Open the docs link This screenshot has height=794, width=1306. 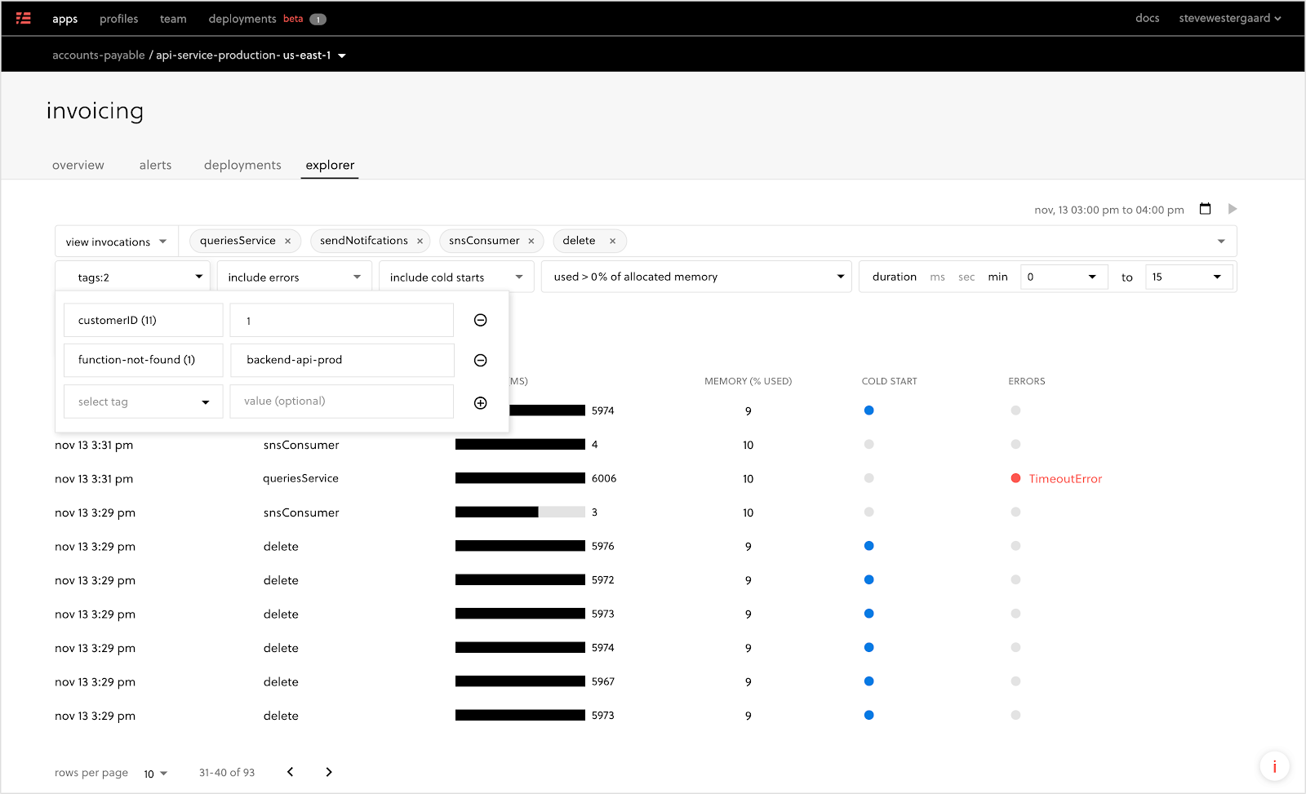click(x=1147, y=18)
